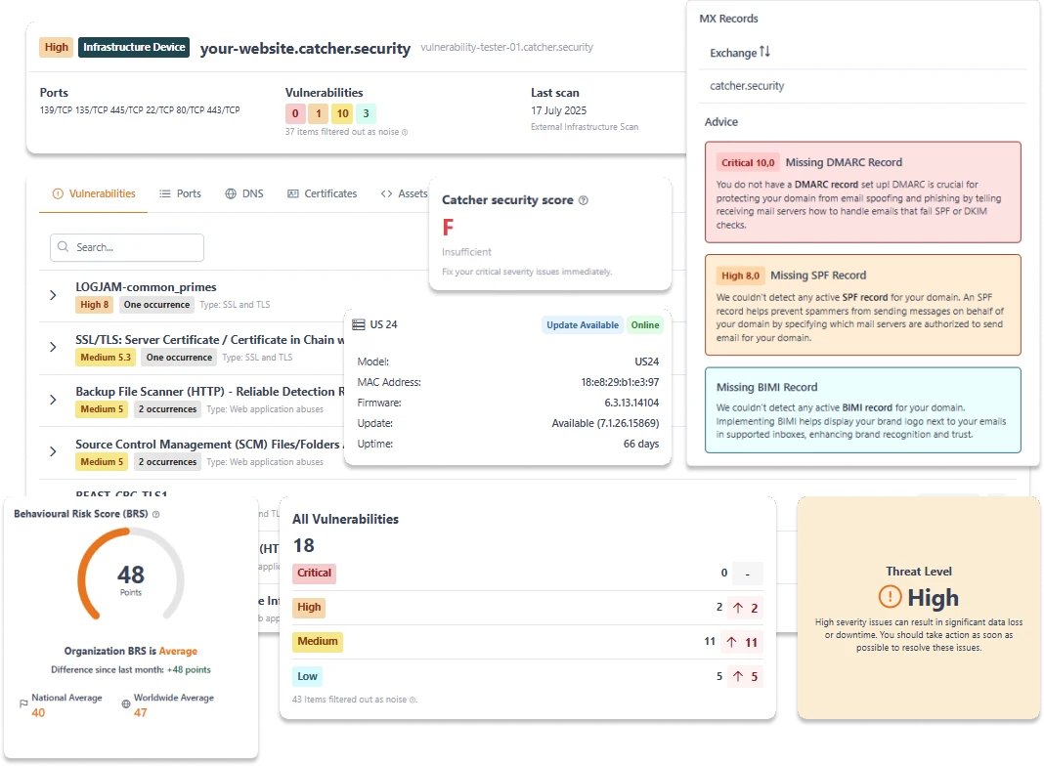Click the Update Available button
The width and height of the screenshot is (1044, 766).
click(582, 323)
